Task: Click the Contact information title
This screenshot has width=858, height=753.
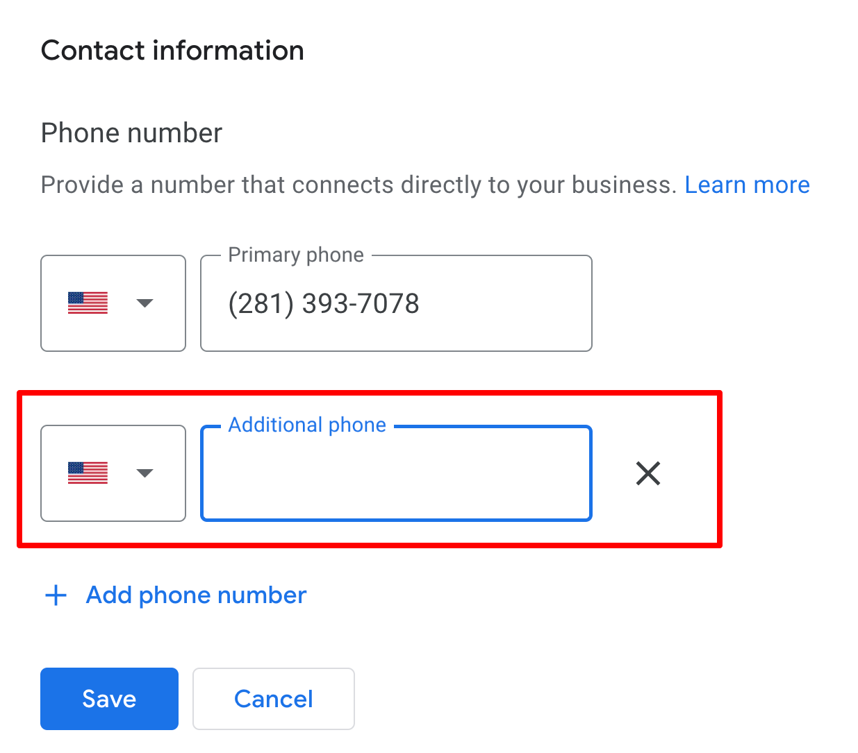Action: click(x=172, y=50)
